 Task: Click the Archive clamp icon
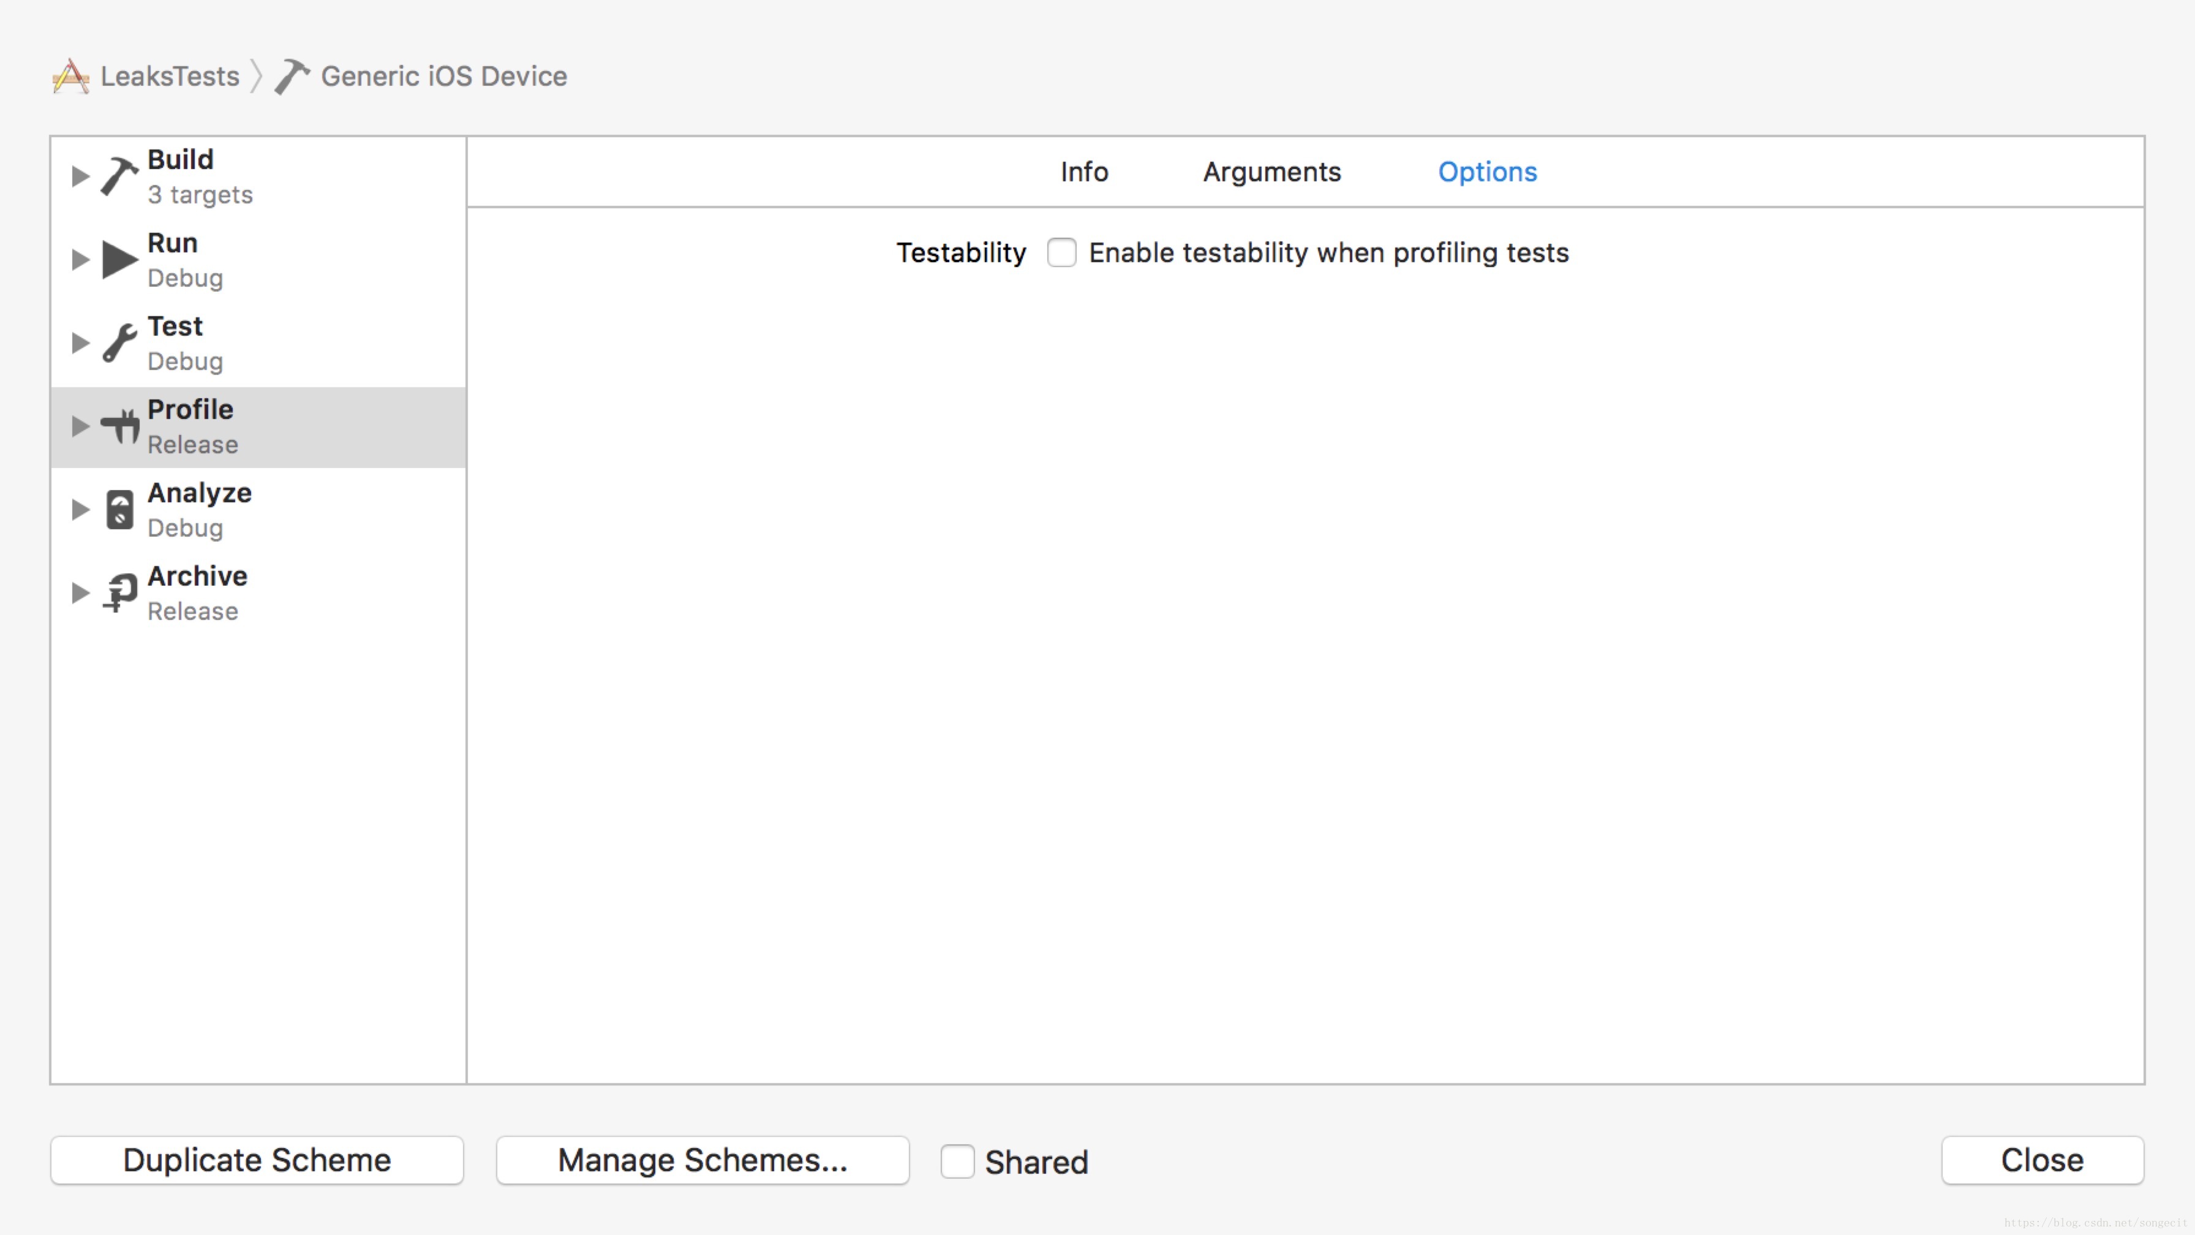[x=119, y=592]
